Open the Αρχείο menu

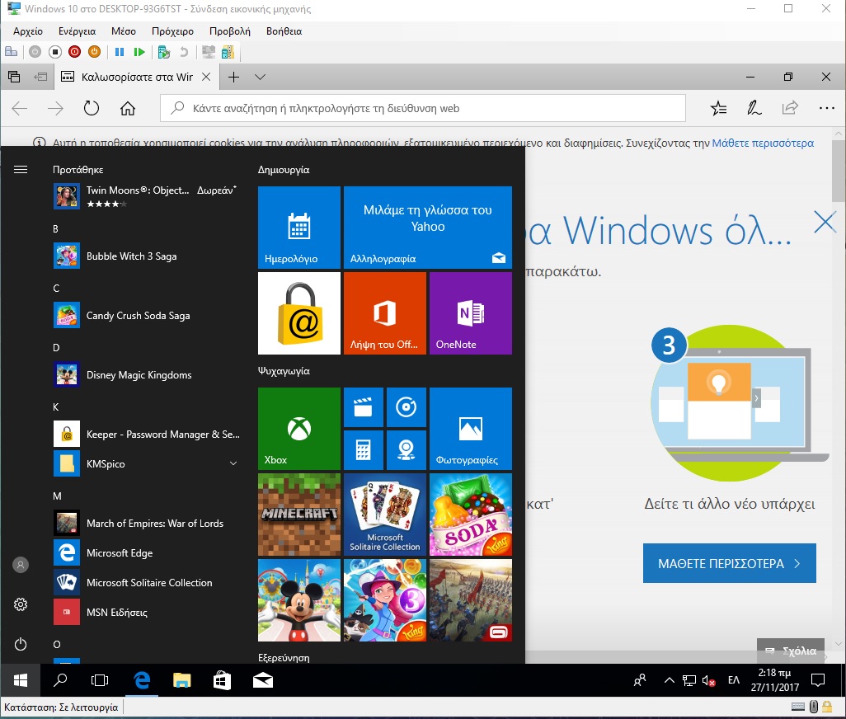click(27, 31)
